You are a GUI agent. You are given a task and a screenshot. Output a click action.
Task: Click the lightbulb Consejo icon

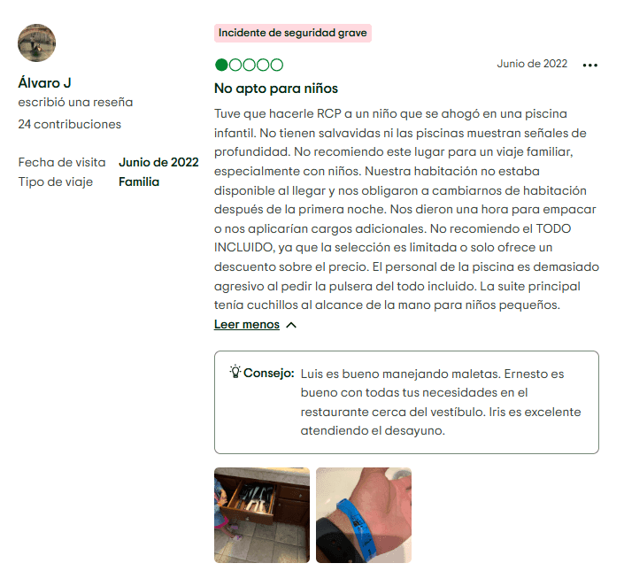coord(235,372)
